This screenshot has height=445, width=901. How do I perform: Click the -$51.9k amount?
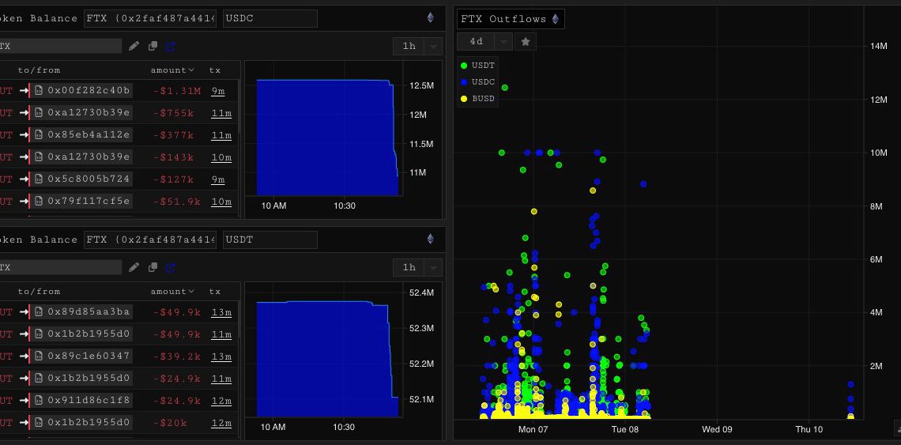(176, 202)
